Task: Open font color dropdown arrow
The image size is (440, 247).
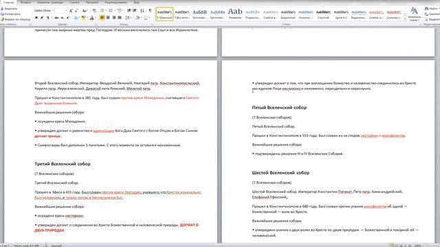Action: coord(96,18)
